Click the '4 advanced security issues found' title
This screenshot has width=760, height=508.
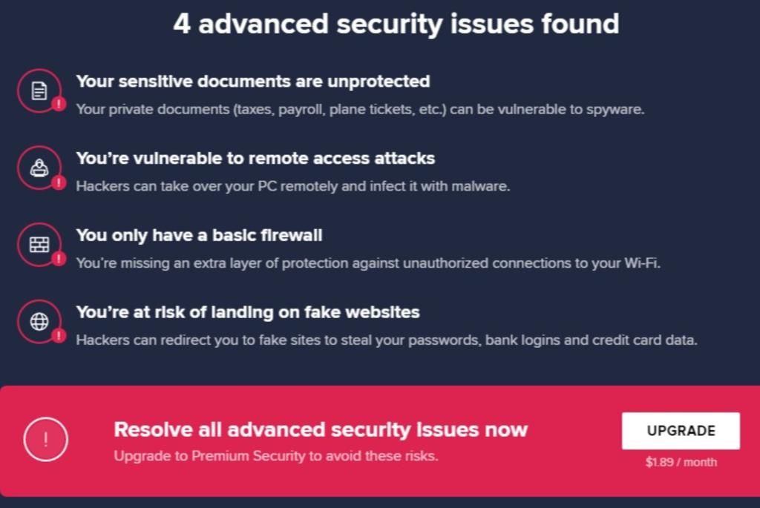396,24
